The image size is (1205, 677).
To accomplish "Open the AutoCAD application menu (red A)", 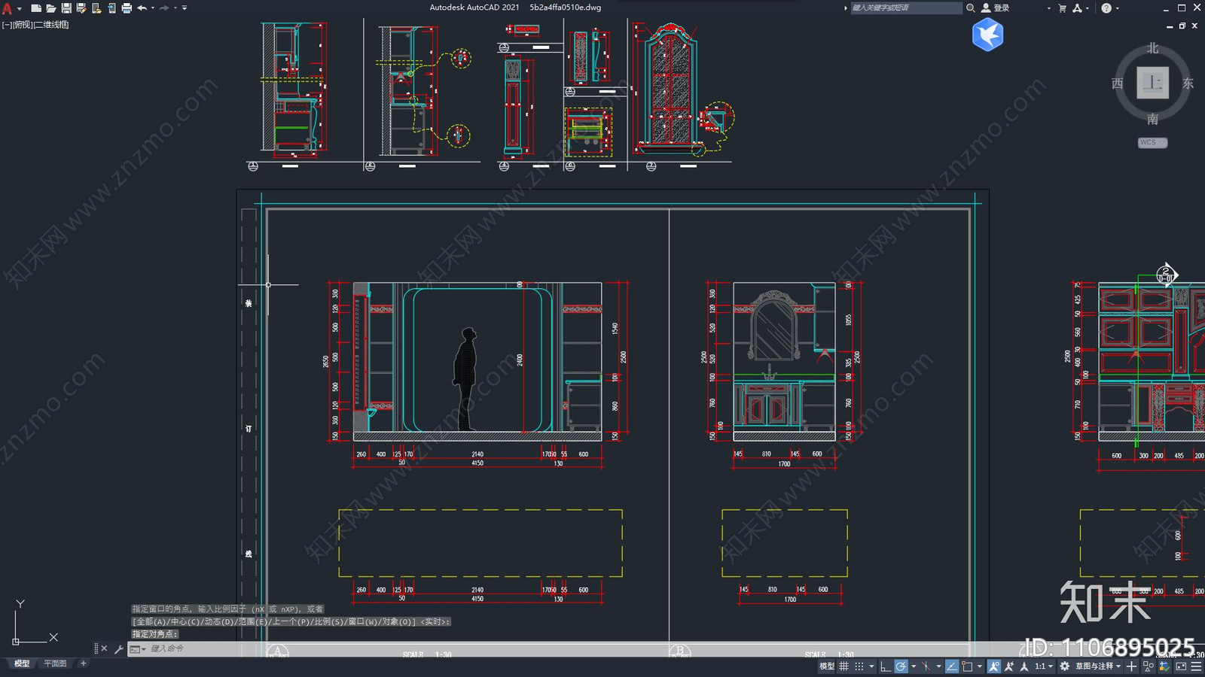I will (7, 8).
